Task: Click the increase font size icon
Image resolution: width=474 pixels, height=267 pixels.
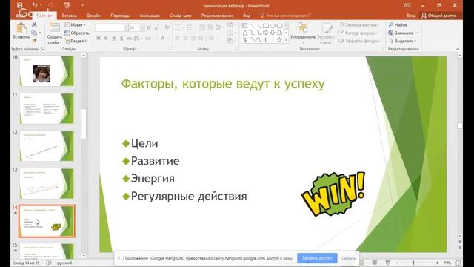Action: pos(149,28)
